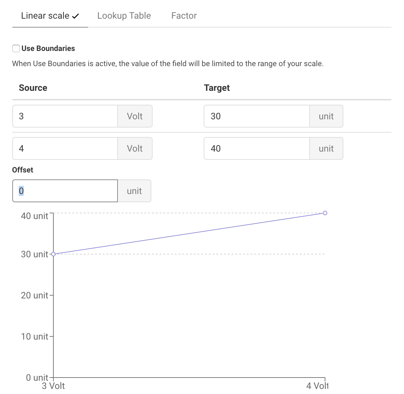Click the 40 unit label on the y-axis
Image resolution: width=404 pixels, height=394 pixels.
[34, 216]
